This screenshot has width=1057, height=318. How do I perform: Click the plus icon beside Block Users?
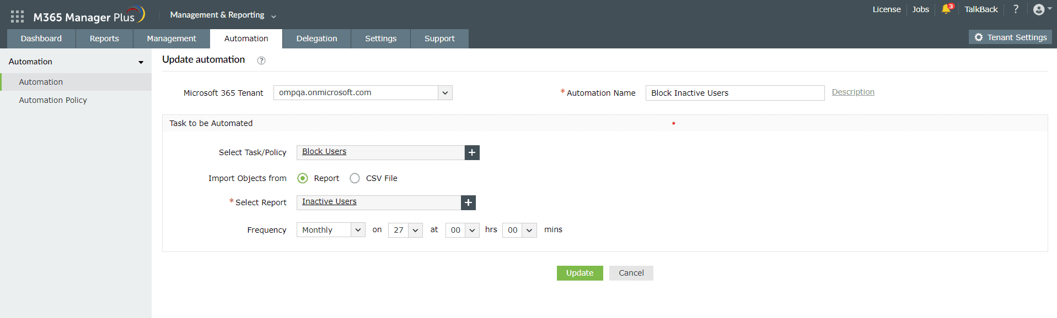[472, 152]
